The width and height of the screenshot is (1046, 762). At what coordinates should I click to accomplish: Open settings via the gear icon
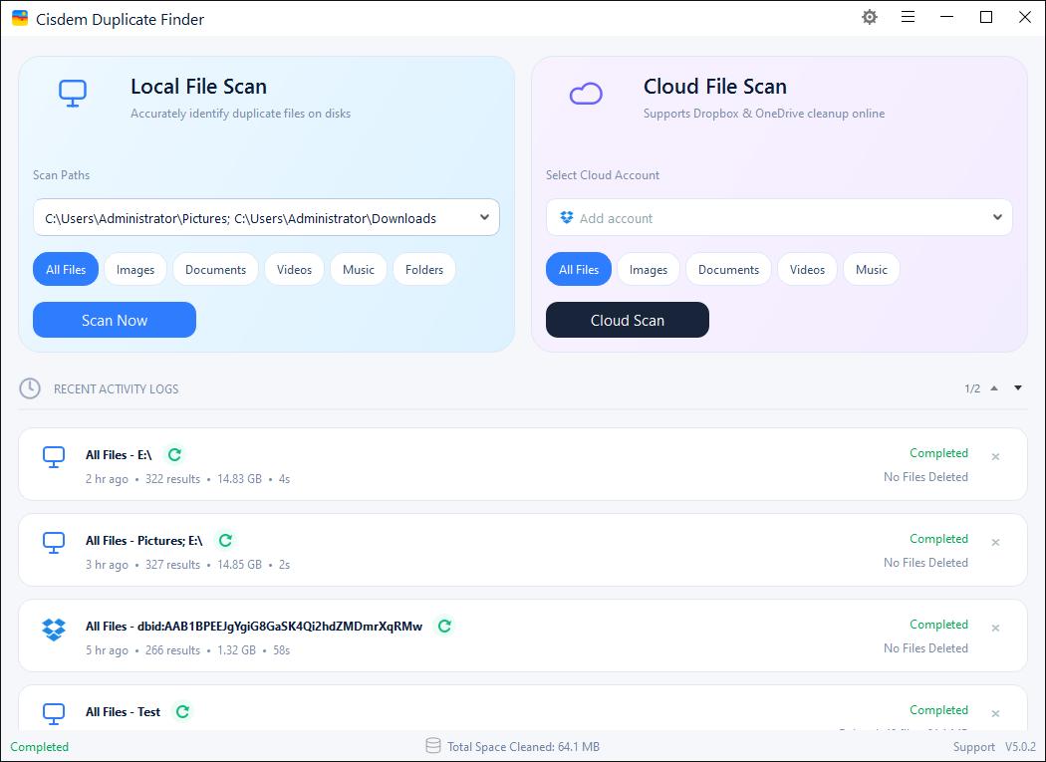click(x=870, y=17)
